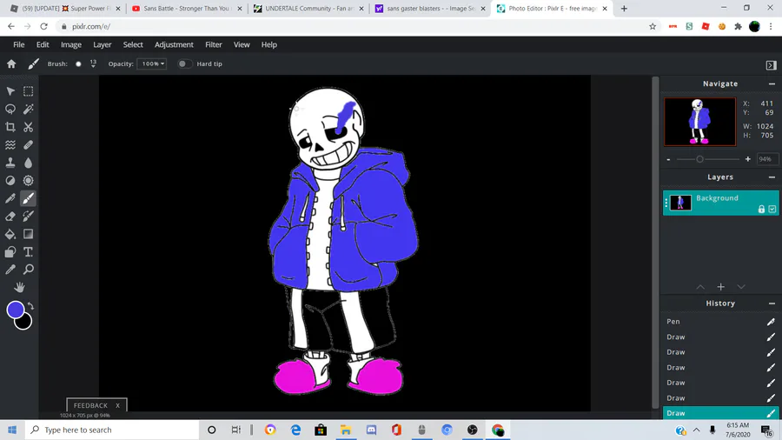Select the Pen entry in History
The height and width of the screenshot is (440, 782).
(720, 322)
